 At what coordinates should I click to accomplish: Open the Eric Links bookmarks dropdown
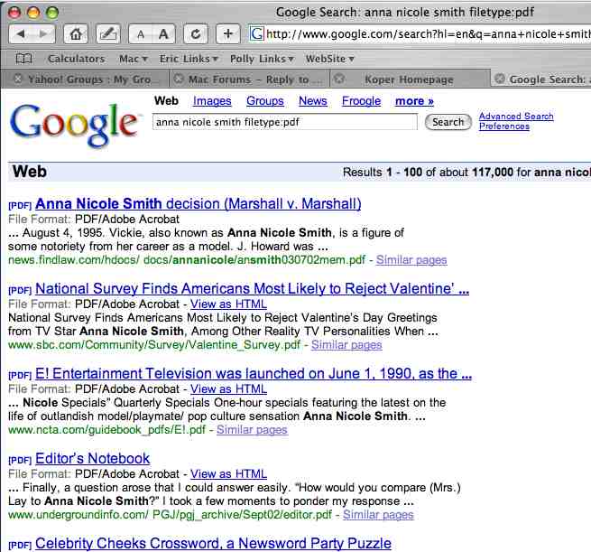coord(189,59)
